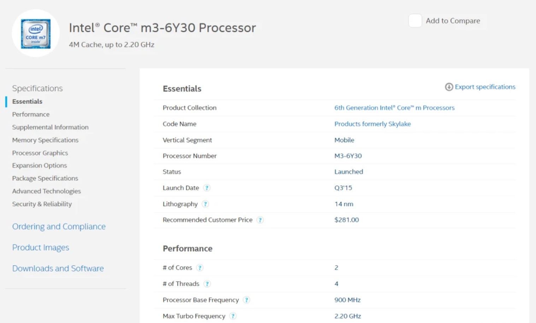Open help icon for # of Cores
536x323 pixels.
pos(200,268)
